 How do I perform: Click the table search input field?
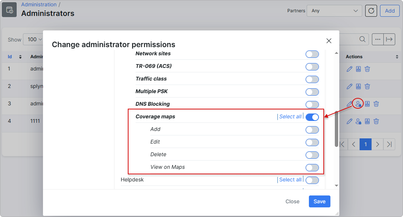353,39
